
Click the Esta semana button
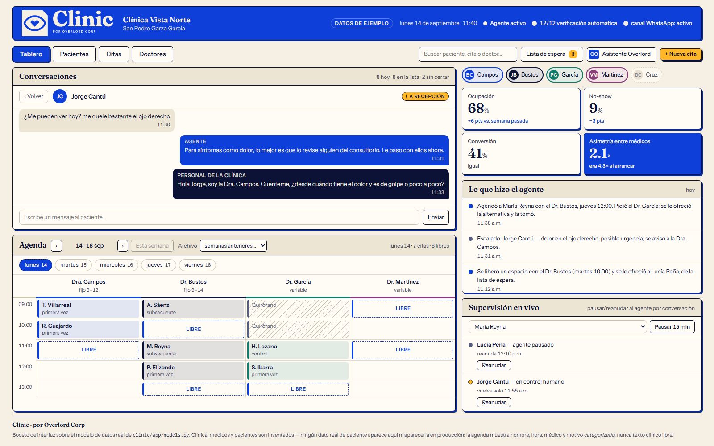pyautogui.click(x=152, y=246)
